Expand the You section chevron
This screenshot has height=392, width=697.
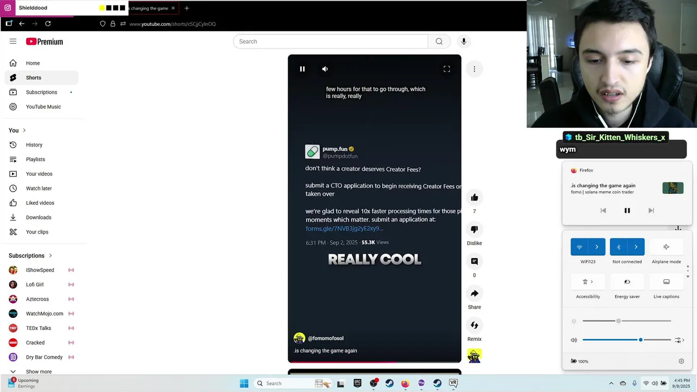pyautogui.click(x=24, y=131)
